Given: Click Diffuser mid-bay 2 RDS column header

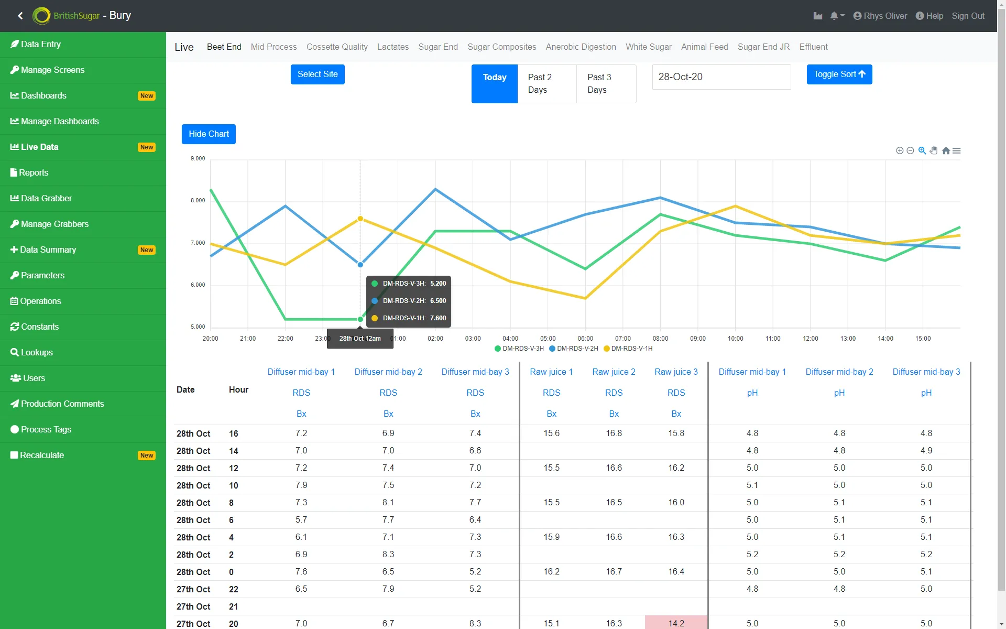Looking at the screenshot, I should [x=388, y=393].
